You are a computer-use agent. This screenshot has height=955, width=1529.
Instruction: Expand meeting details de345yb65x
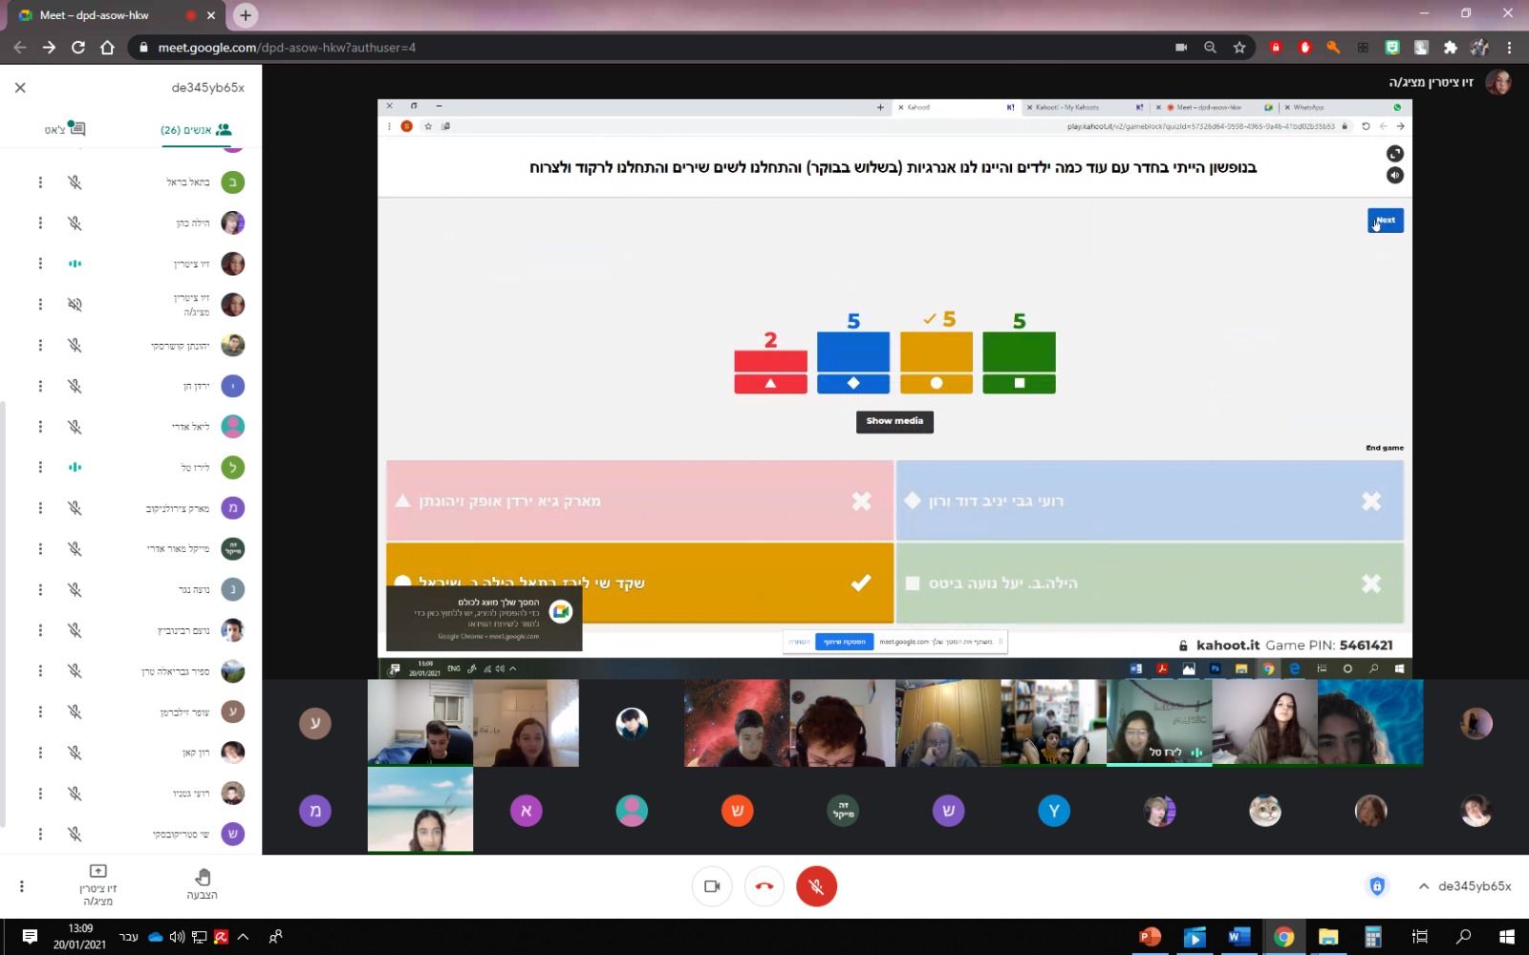coord(1465,886)
